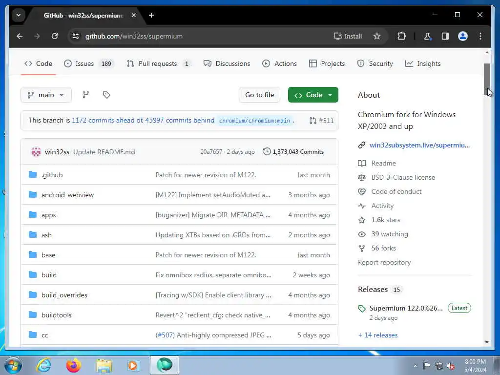Screen dimensions: 500x375
Task: Open the Pull requests tab
Action: [x=158, y=64]
